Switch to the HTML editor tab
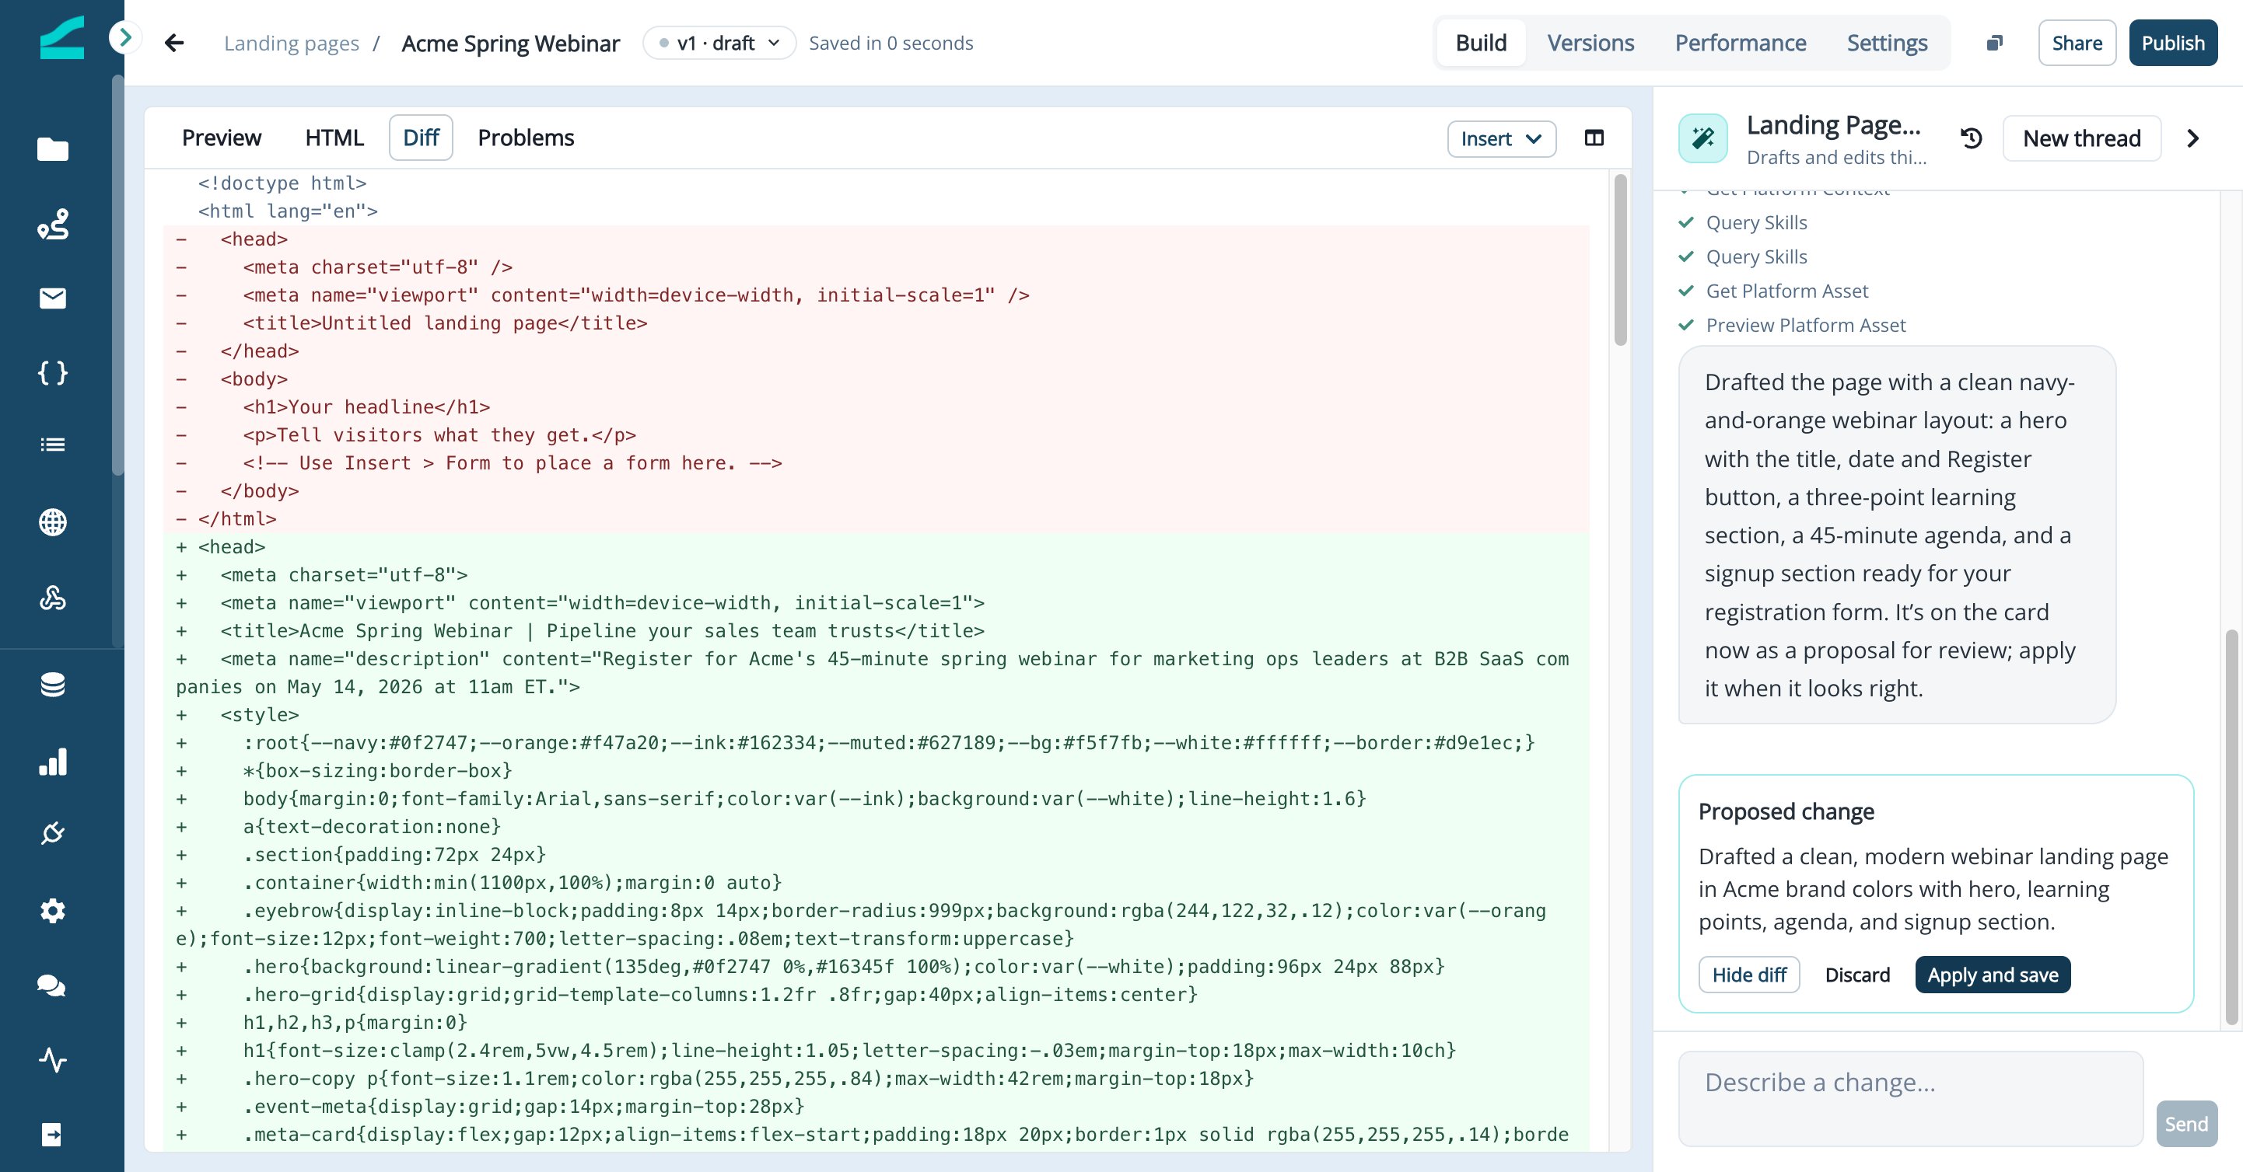The image size is (2243, 1172). (x=334, y=138)
